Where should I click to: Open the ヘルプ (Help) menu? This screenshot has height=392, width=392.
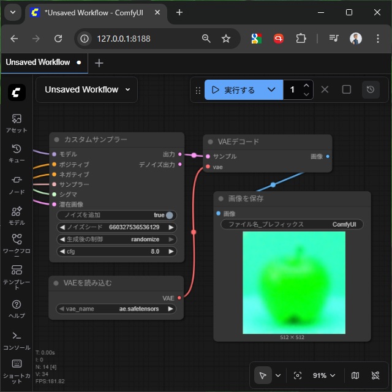click(17, 308)
